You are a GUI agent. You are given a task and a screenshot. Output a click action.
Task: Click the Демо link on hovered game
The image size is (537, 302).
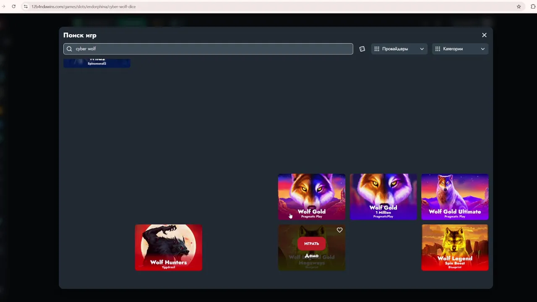pyautogui.click(x=312, y=255)
